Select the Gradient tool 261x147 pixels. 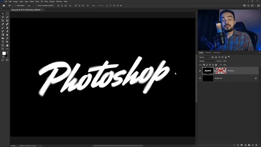(x=3, y=35)
